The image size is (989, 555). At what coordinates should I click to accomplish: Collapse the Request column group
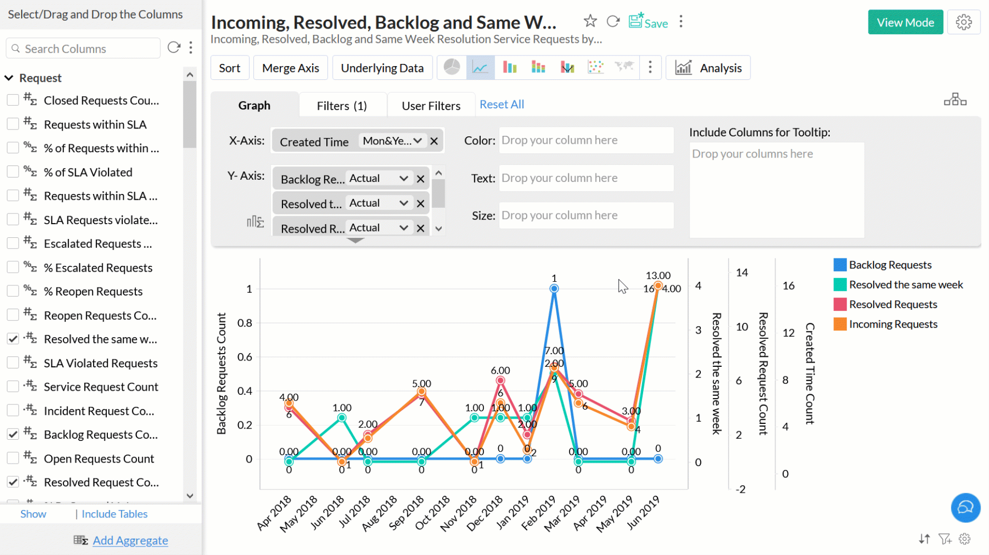[x=9, y=78]
